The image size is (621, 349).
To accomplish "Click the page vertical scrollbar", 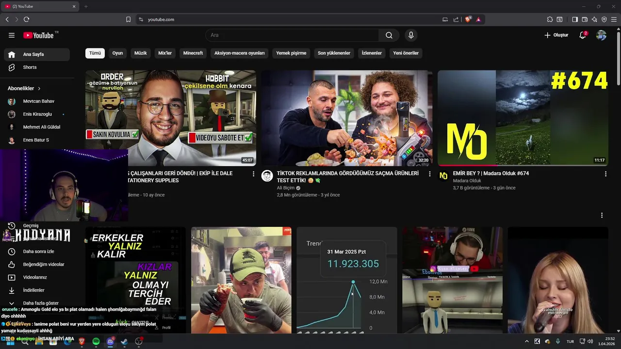I will tap(618, 58).
